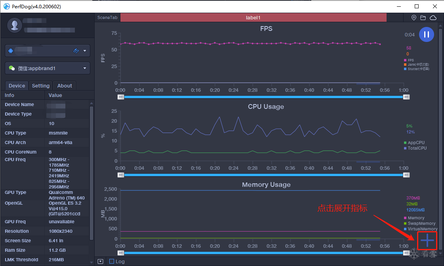Toggle the AppCPU legend series
The width and height of the screenshot is (444, 266).
414,142
